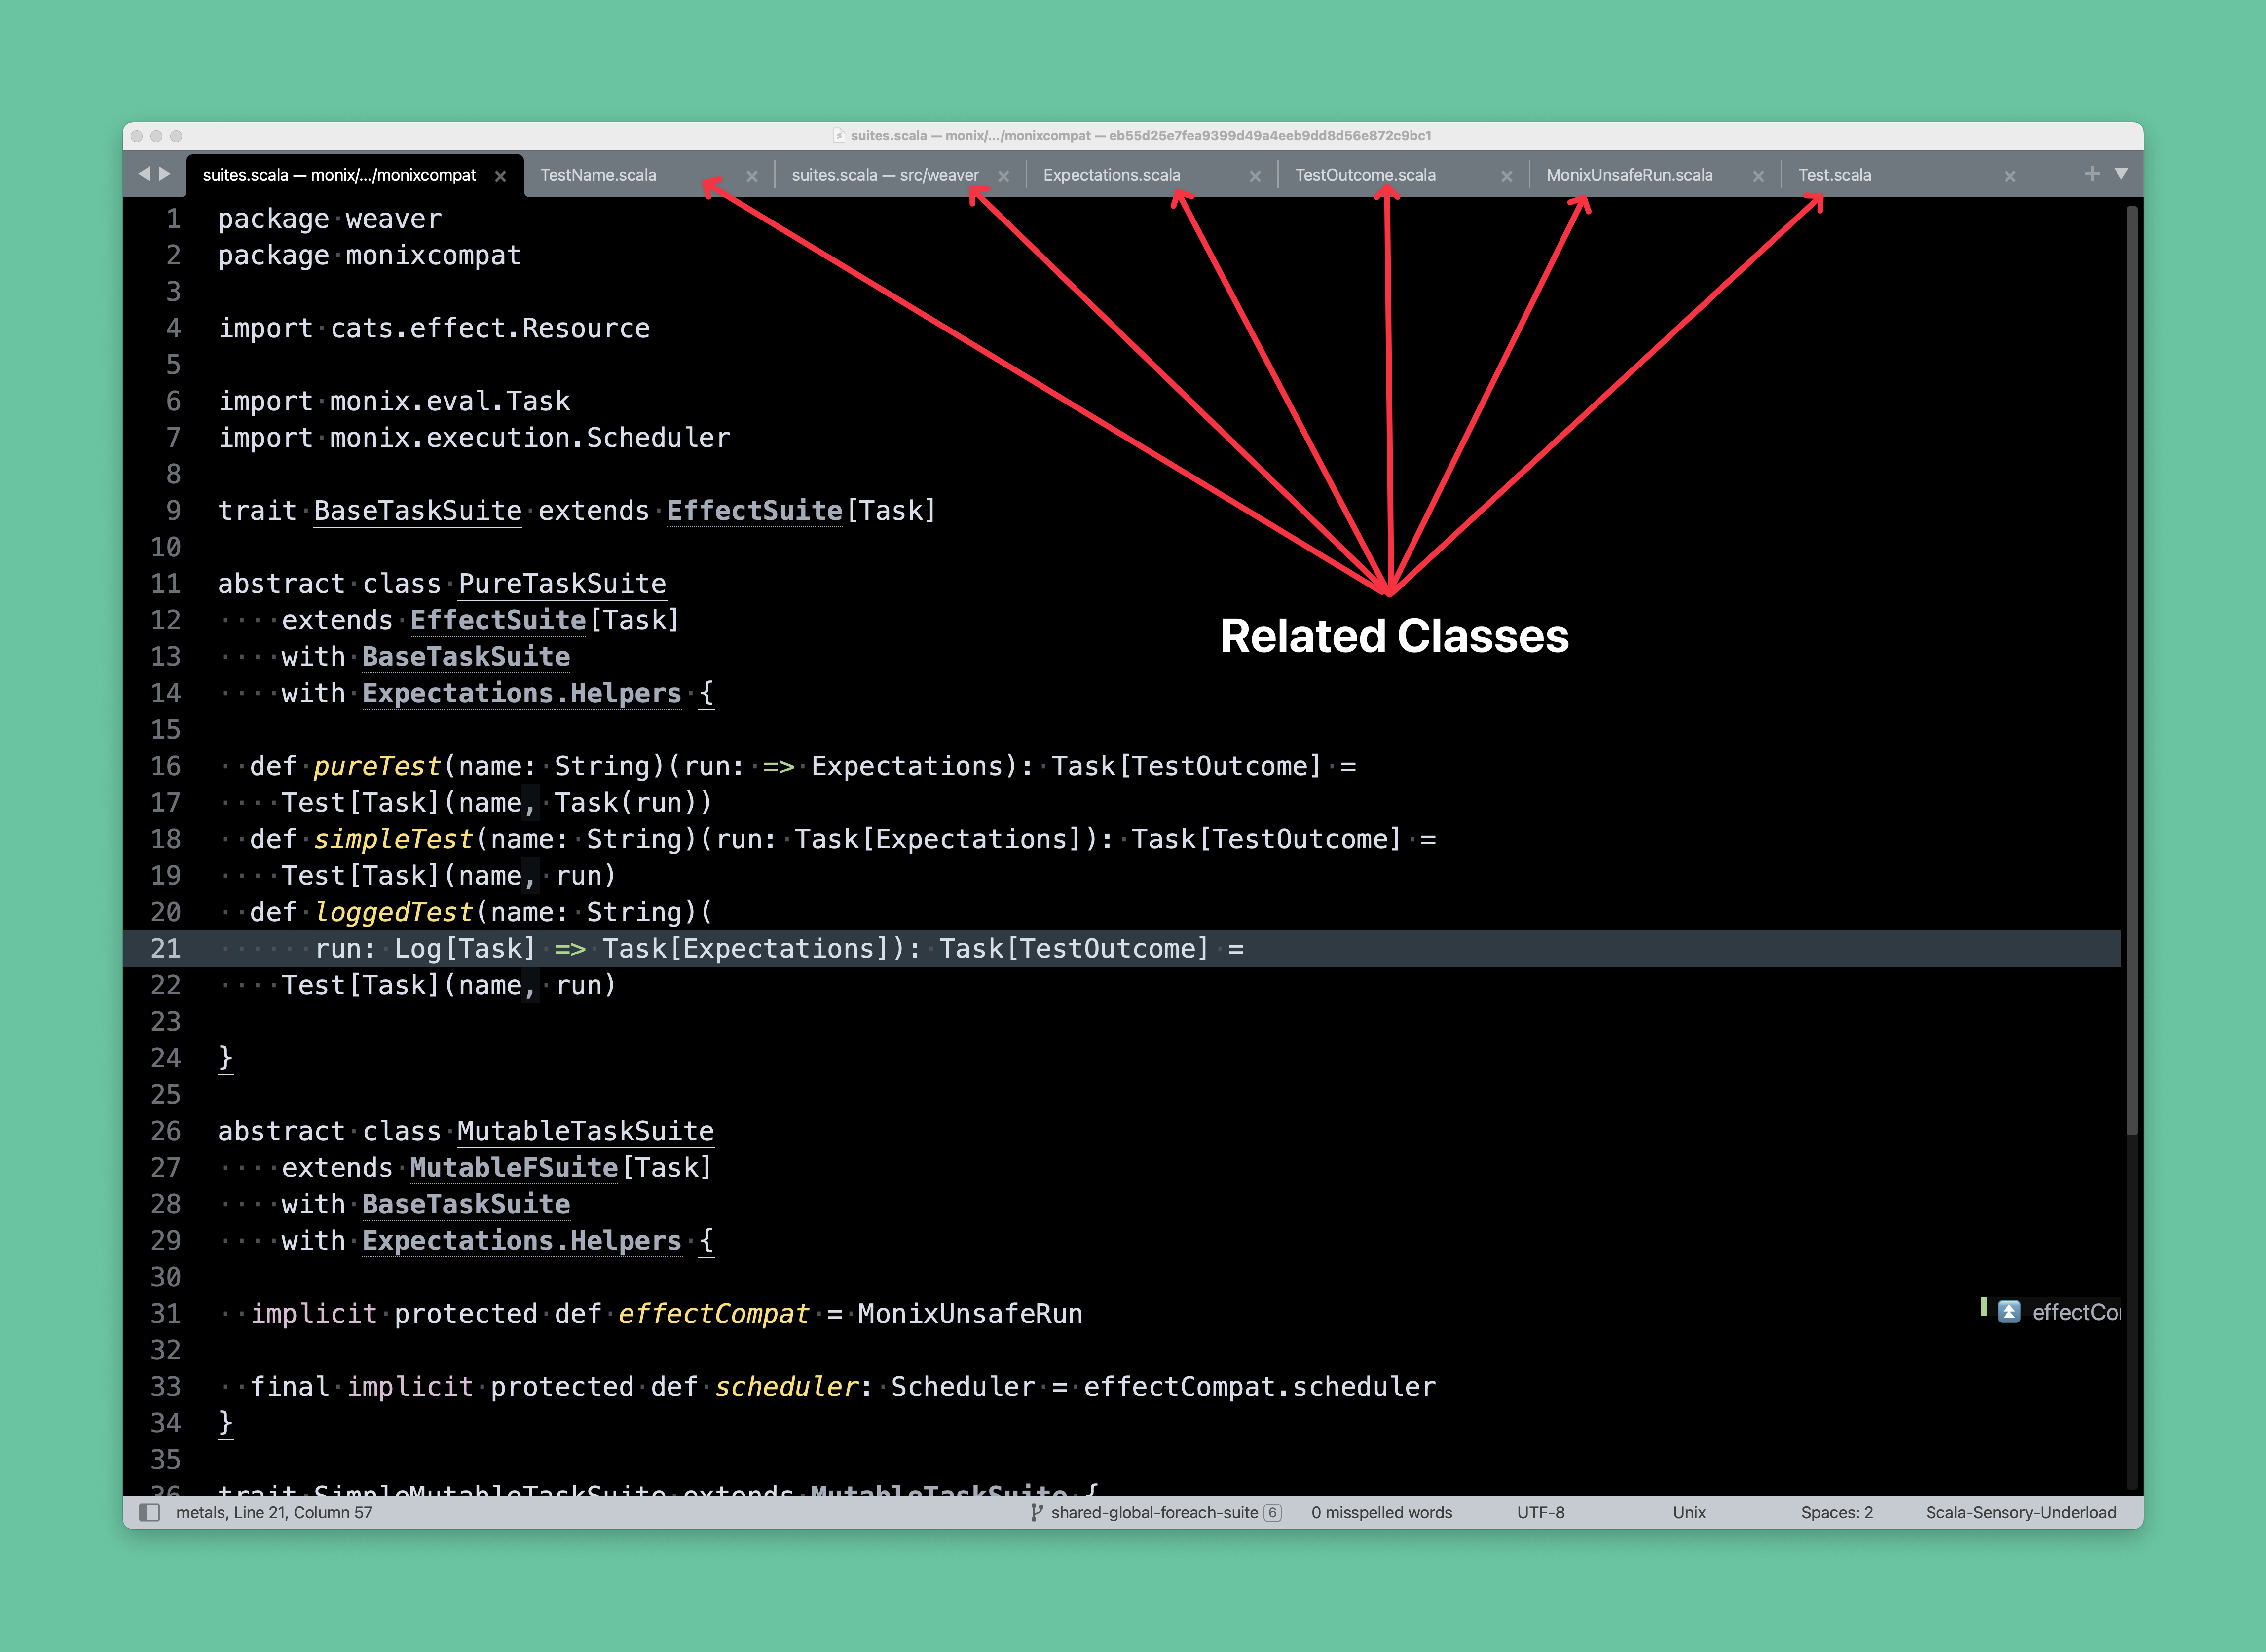Viewport: 2266px width, 1652px height.
Task: Add a new tab with plus icon
Action: click(2091, 174)
